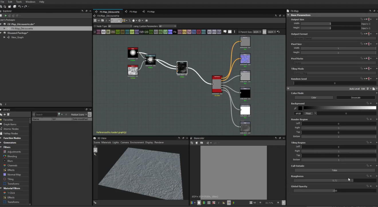Viewport: 378px width, 207px height.
Task: Add an HSL node from the toolbar
Action: (x=161, y=32)
